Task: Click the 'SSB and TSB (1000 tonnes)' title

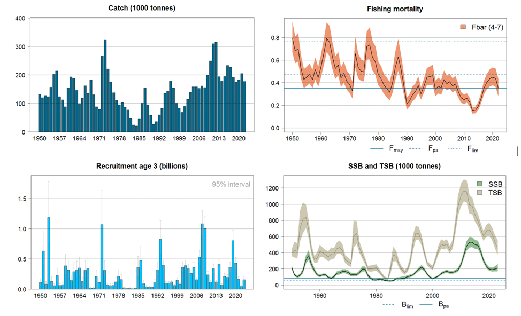Action: tap(394, 166)
